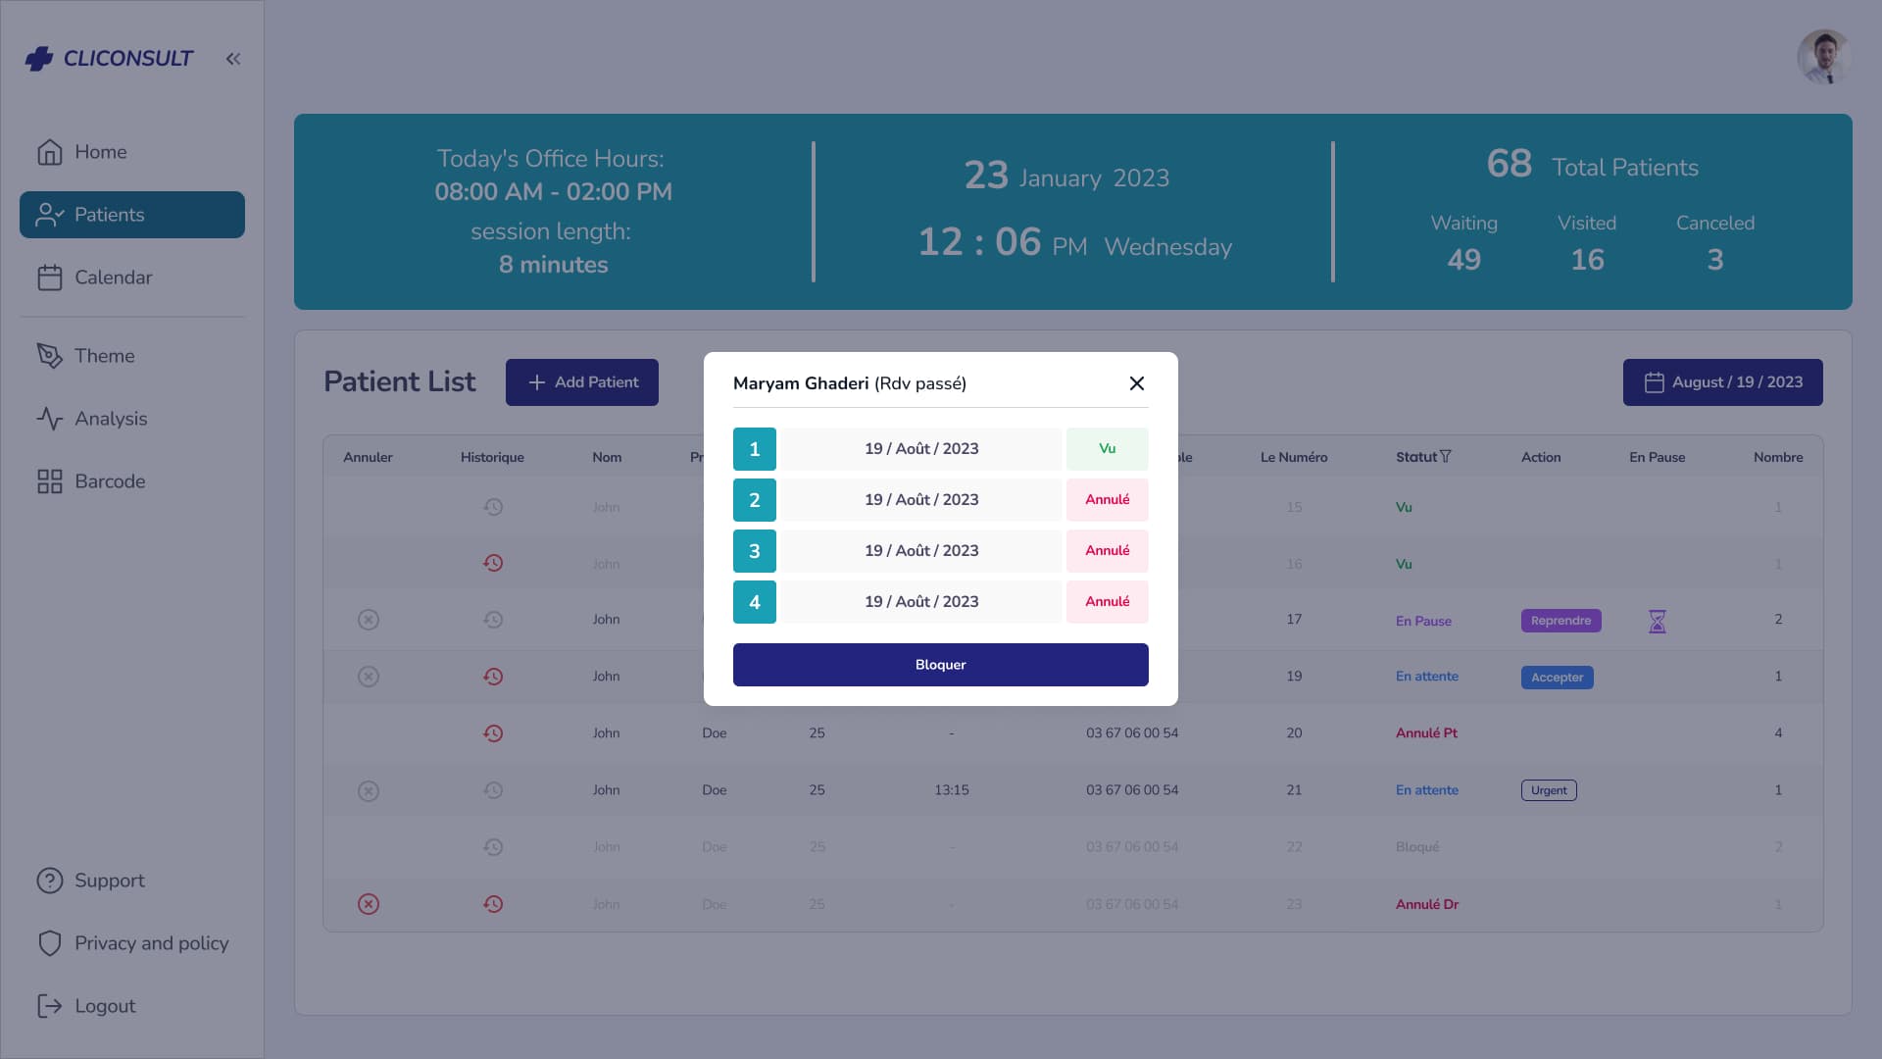
Task: Click the Waiting count 49
Action: click(x=1464, y=260)
